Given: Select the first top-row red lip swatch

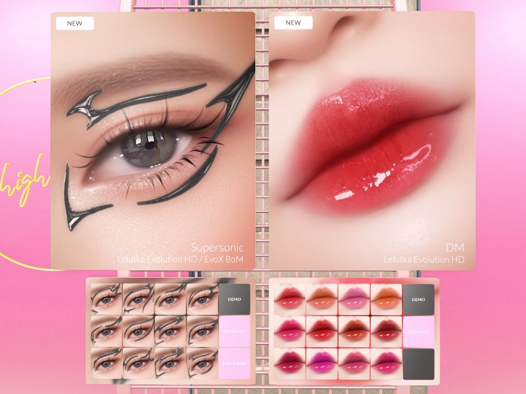Looking at the screenshot, I should click(x=290, y=300).
